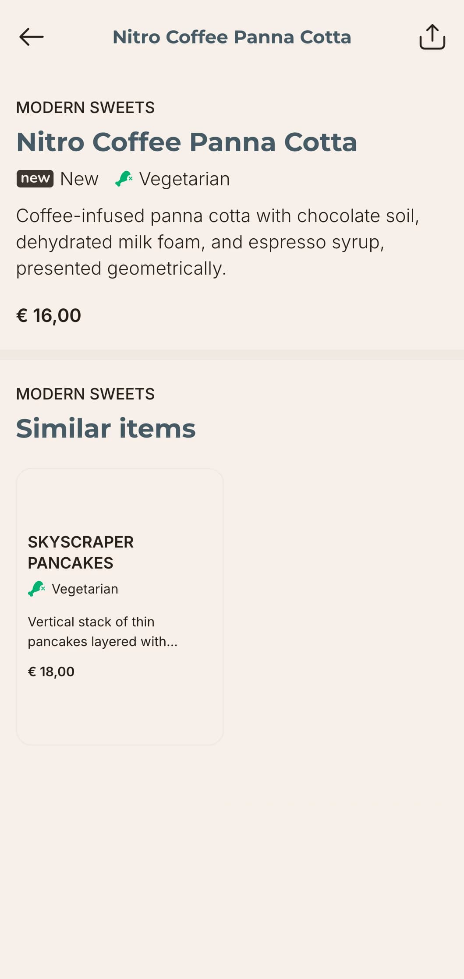Click vegetarian icon in Skyscraper Pancakes card
The image size is (464, 979).
37,589
